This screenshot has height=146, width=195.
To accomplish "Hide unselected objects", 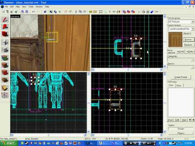I will point(70,12).
